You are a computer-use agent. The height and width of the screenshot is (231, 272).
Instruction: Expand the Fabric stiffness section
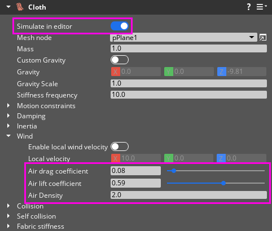tap(8, 226)
